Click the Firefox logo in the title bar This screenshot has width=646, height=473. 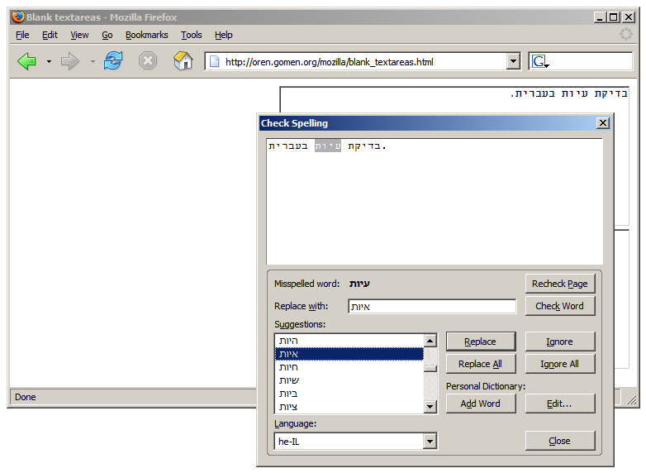tap(17, 17)
